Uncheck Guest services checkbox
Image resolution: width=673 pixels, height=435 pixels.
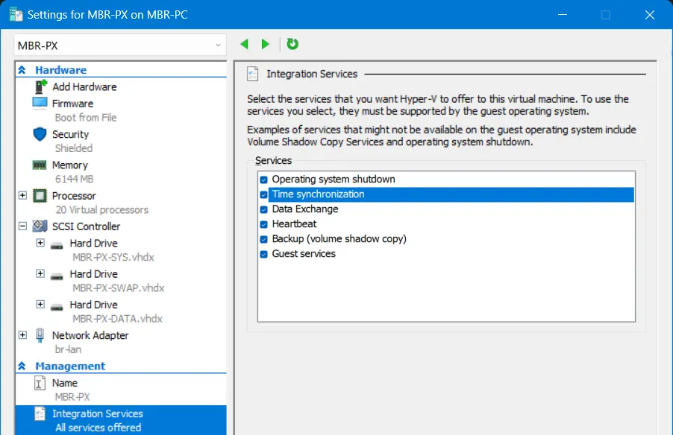(263, 254)
